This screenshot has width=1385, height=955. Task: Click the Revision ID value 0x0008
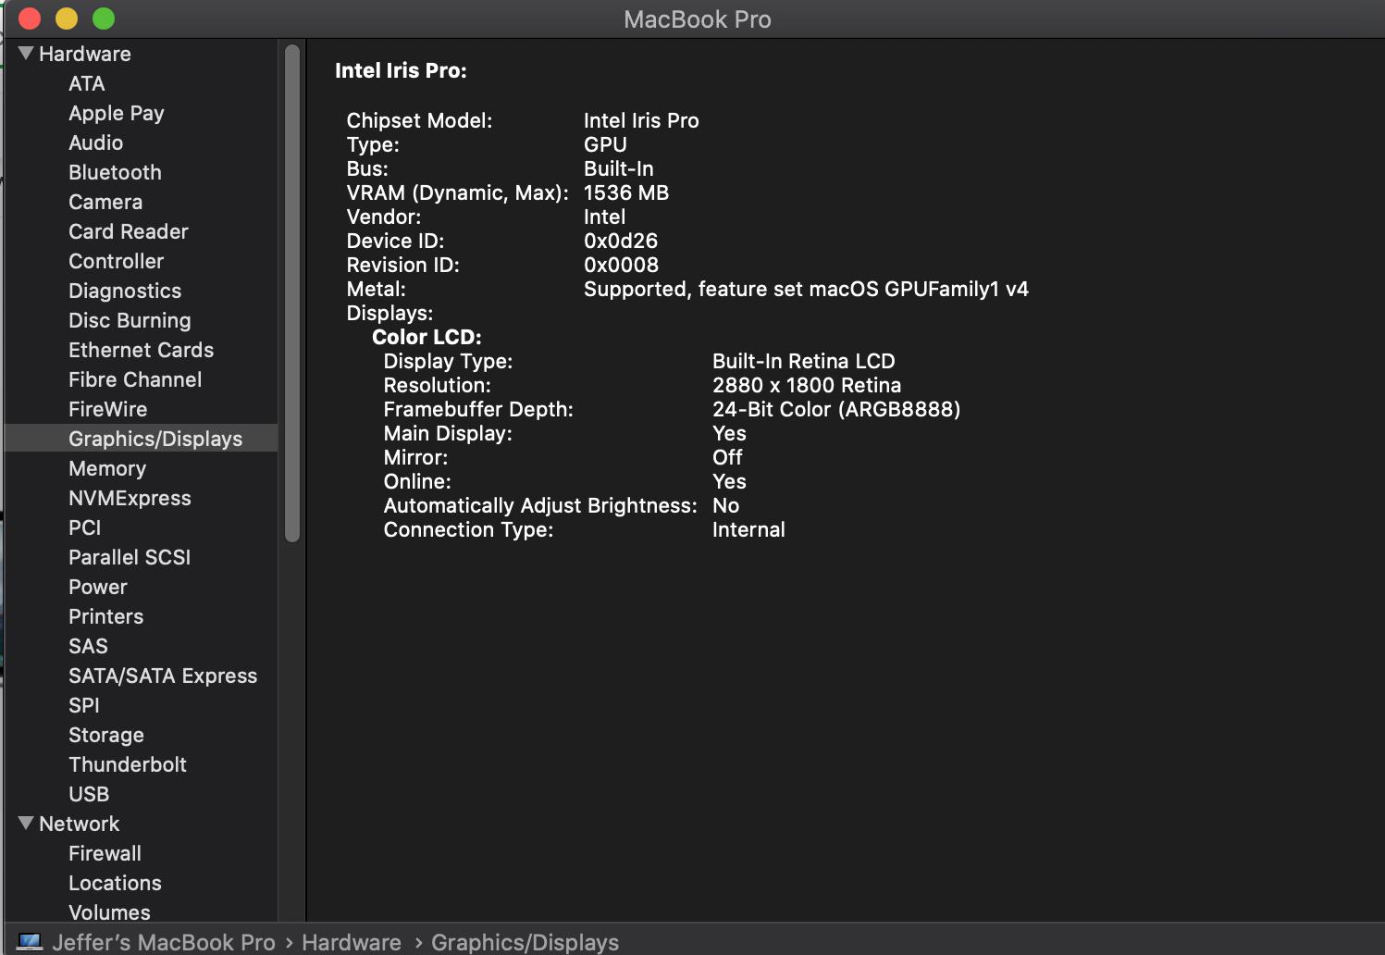[621, 265]
